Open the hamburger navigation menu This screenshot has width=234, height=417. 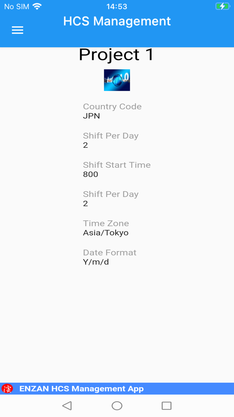[17, 30]
